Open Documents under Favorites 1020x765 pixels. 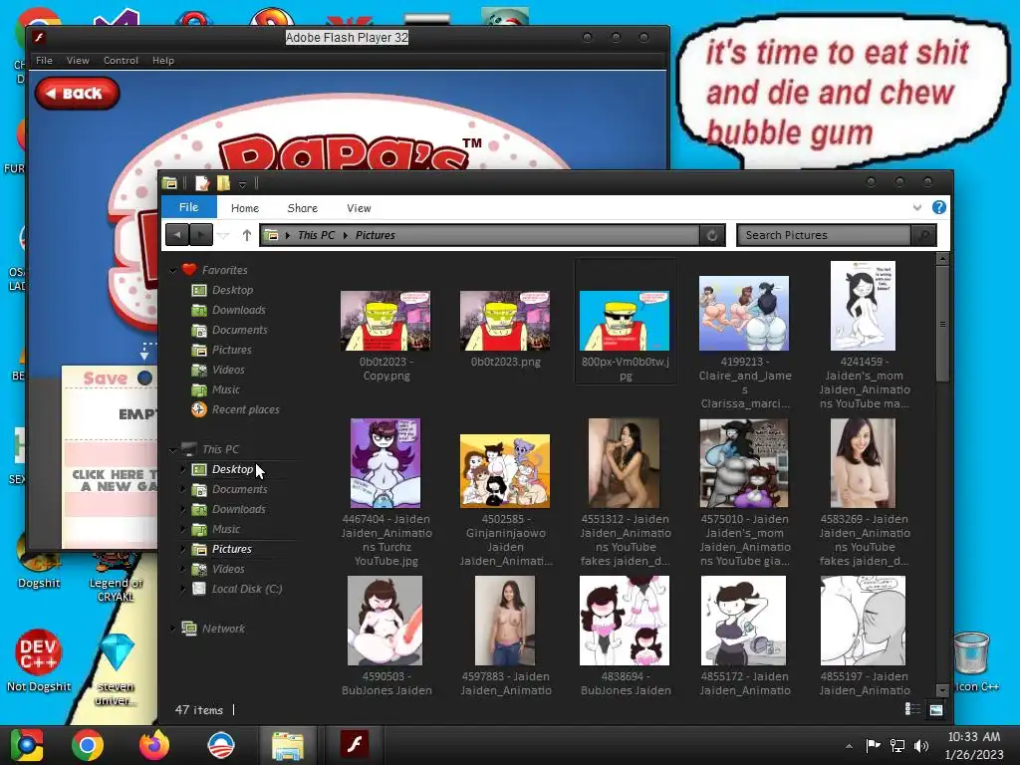(239, 330)
